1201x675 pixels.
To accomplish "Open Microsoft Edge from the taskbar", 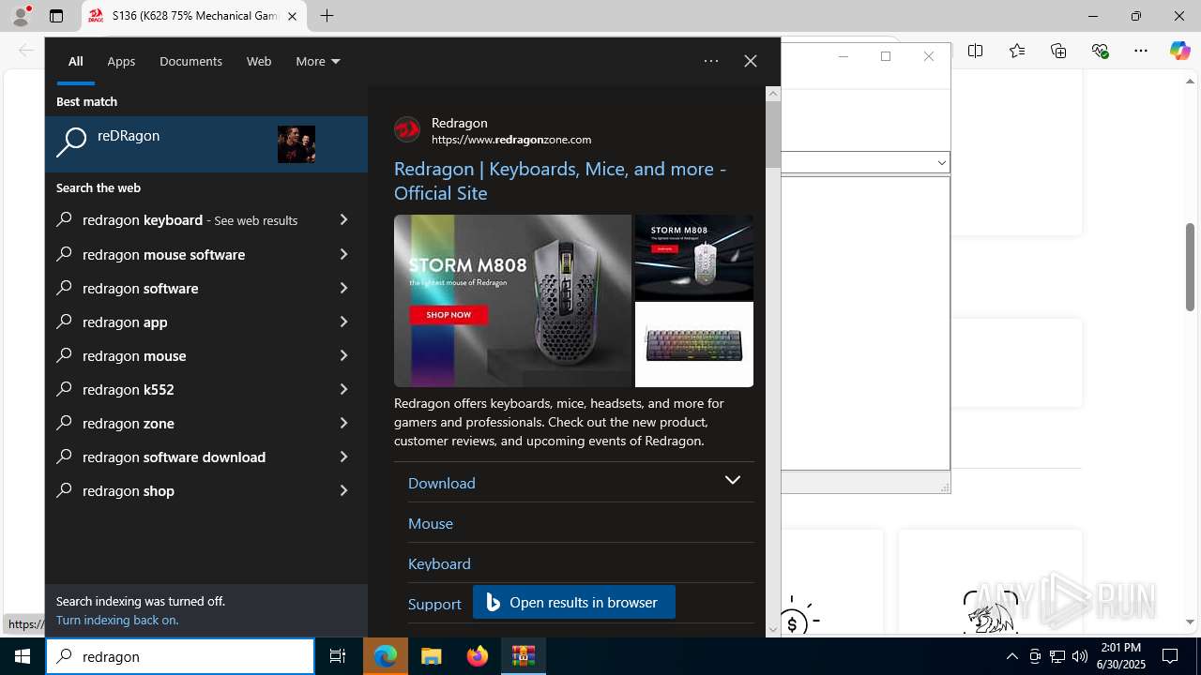I will [386, 656].
